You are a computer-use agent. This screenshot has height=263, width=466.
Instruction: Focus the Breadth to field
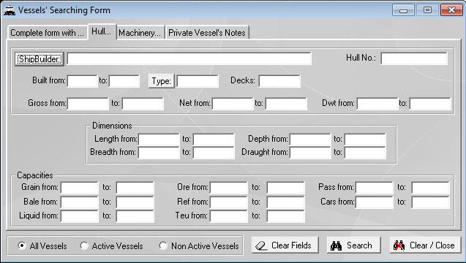pyautogui.click(x=214, y=153)
